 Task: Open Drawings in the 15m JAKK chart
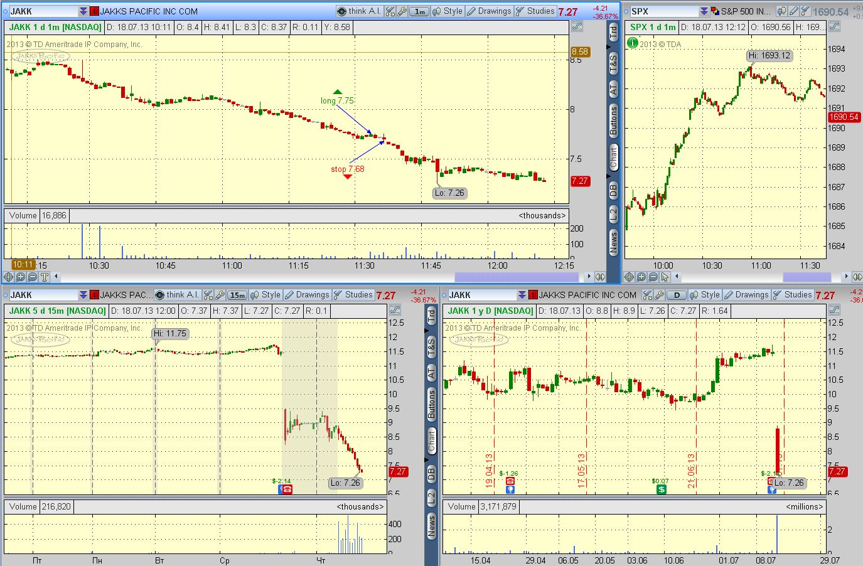click(306, 295)
